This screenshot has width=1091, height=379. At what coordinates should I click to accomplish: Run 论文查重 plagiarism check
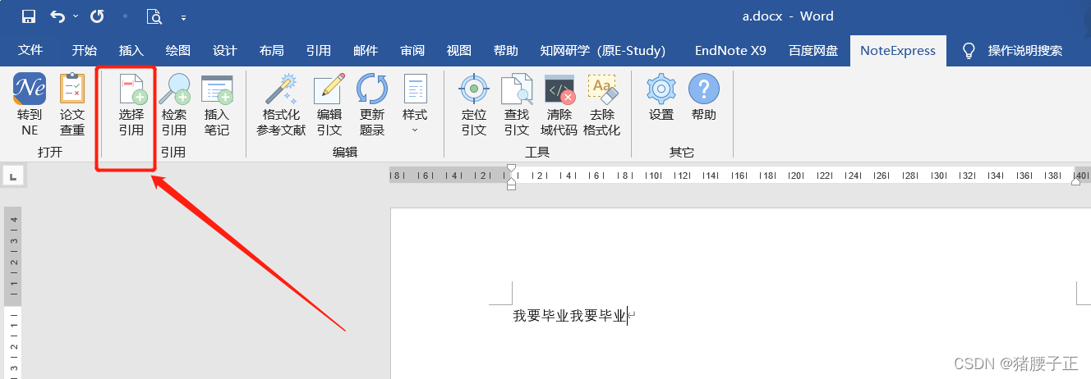72,105
